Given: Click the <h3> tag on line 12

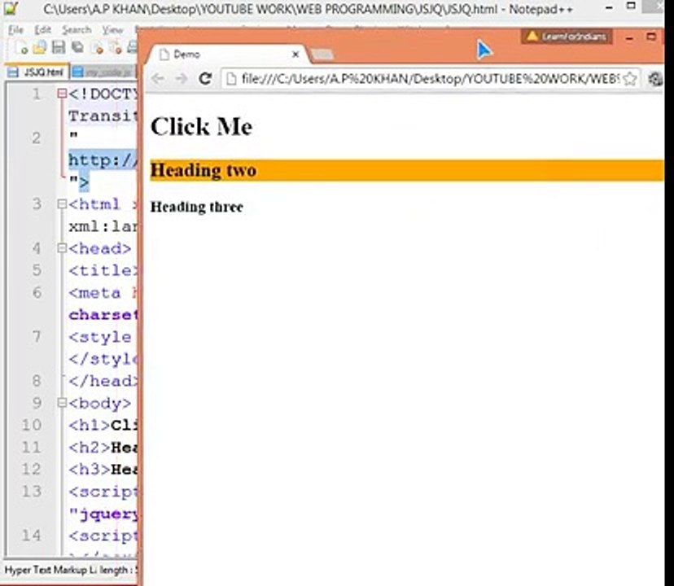Looking at the screenshot, I should [90, 469].
